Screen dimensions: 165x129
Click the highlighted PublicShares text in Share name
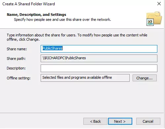53,48
